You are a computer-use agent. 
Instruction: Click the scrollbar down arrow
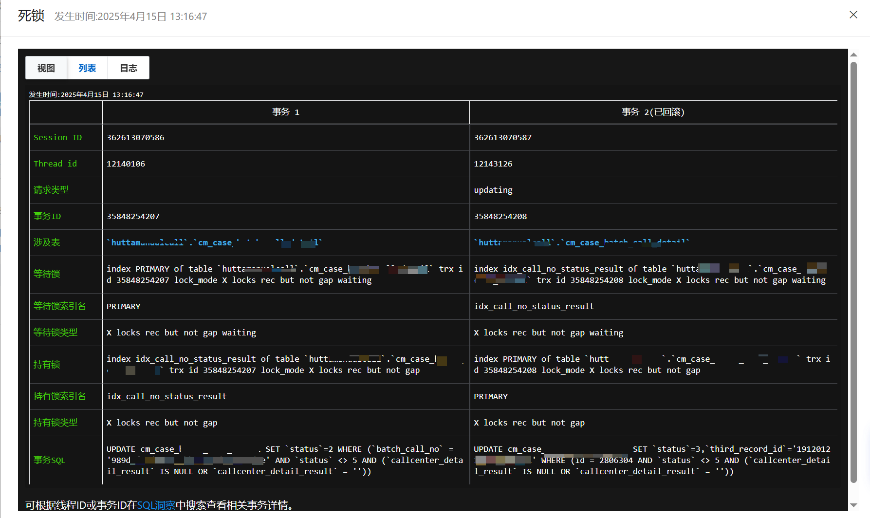point(853,505)
